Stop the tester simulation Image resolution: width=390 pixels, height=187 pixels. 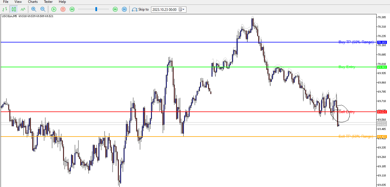(x=63, y=9)
